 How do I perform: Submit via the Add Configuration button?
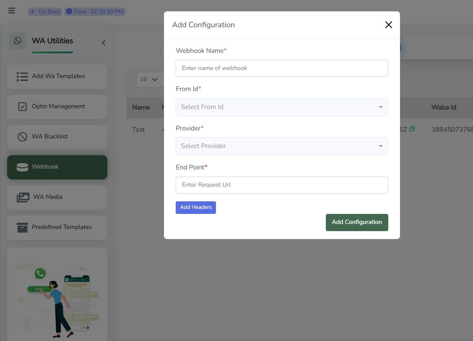click(356, 222)
